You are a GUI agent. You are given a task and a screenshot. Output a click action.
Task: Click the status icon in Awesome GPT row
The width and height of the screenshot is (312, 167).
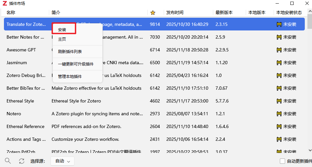pos(279,50)
